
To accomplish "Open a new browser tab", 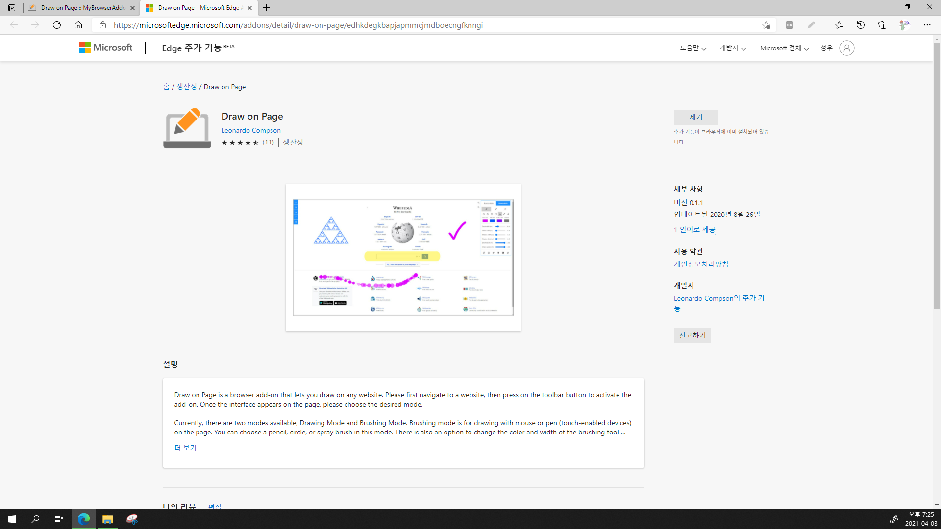I will (x=266, y=8).
